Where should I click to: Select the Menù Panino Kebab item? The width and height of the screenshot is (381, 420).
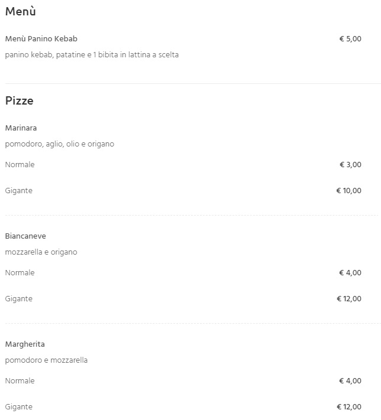(41, 39)
